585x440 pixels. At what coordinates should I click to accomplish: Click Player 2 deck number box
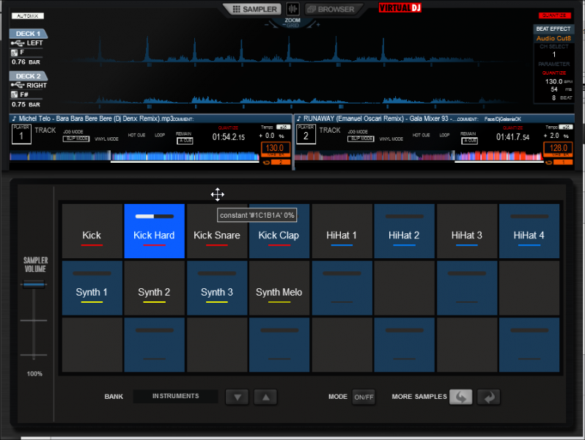(x=306, y=134)
